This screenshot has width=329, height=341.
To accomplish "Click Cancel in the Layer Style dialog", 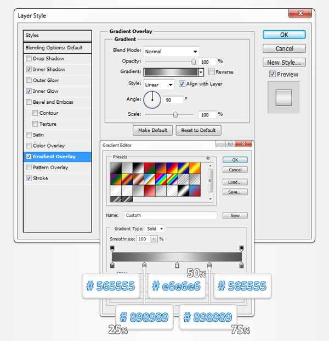I will [284, 48].
